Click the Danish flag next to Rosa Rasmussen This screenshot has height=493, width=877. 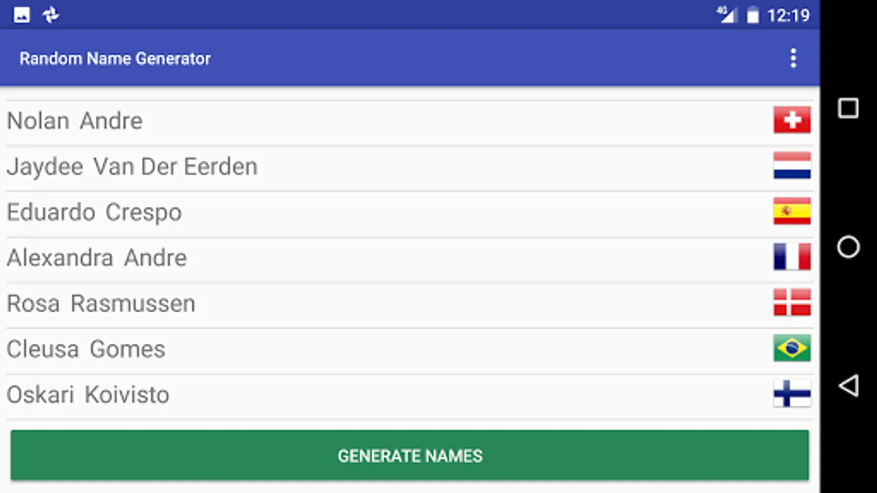pos(791,303)
